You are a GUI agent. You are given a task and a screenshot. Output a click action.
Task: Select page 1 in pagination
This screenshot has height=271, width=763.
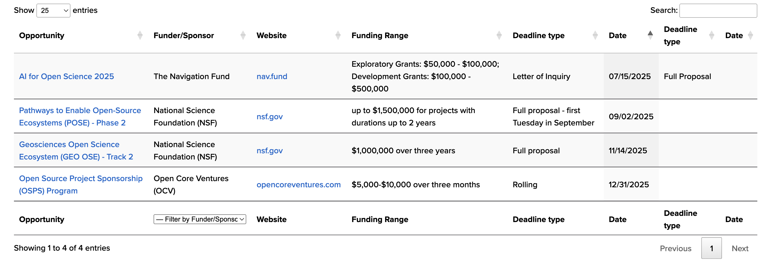[x=712, y=249]
